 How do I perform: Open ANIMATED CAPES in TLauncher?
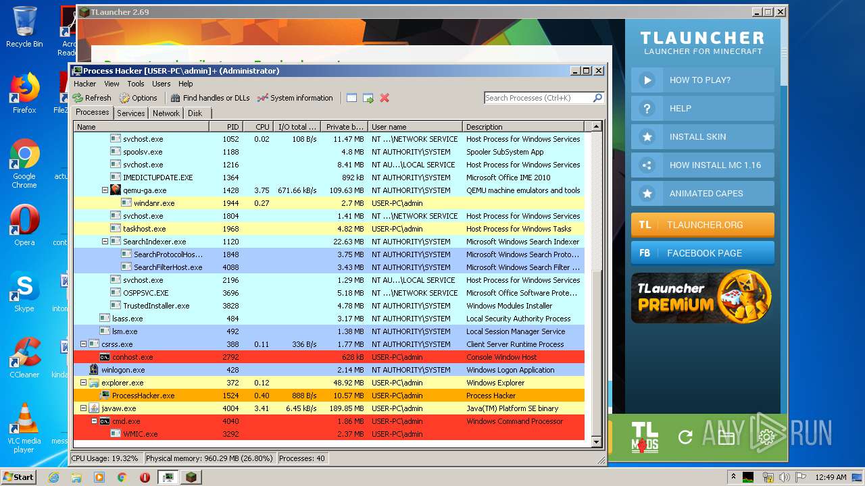pos(703,193)
